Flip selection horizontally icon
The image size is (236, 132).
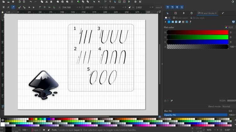29,7
